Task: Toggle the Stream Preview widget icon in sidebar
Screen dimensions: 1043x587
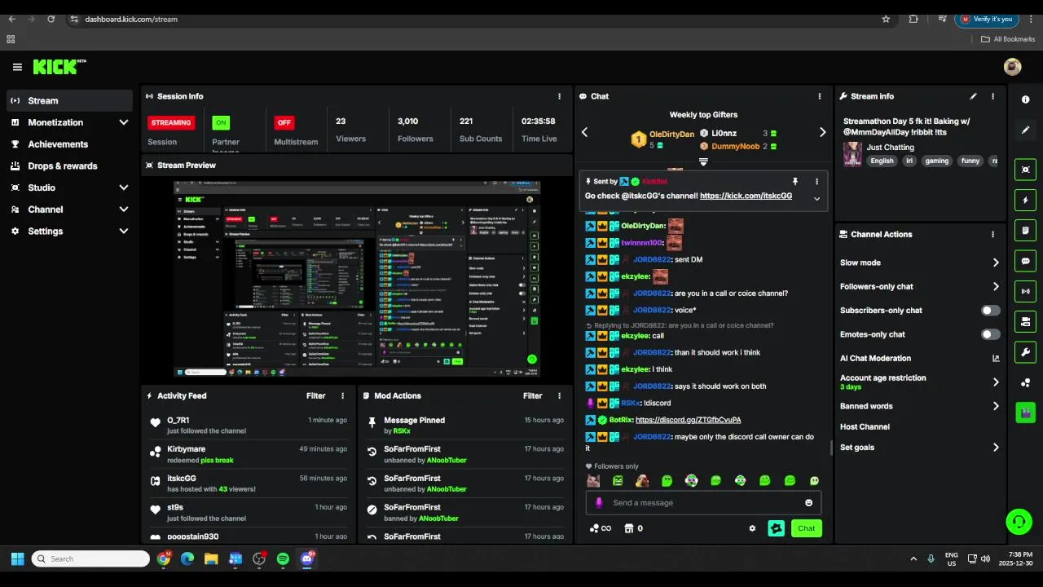Action: (1025, 170)
